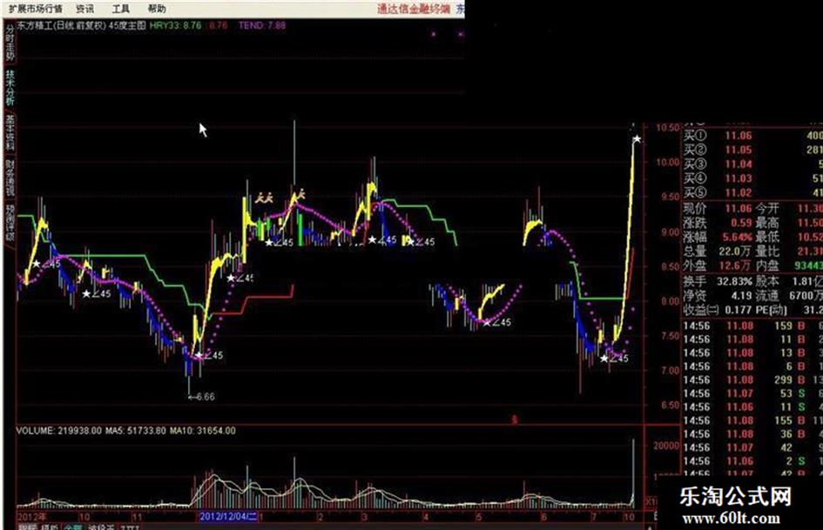Open the 帮助 menu
Viewport: 823px width, 530px height.
[157, 9]
